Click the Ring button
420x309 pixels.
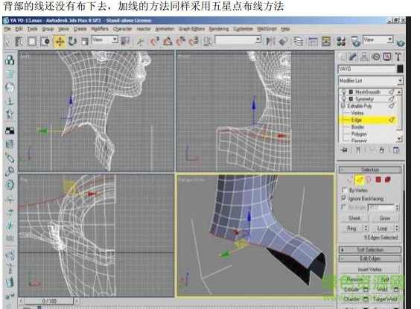click(x=351, y=229)
